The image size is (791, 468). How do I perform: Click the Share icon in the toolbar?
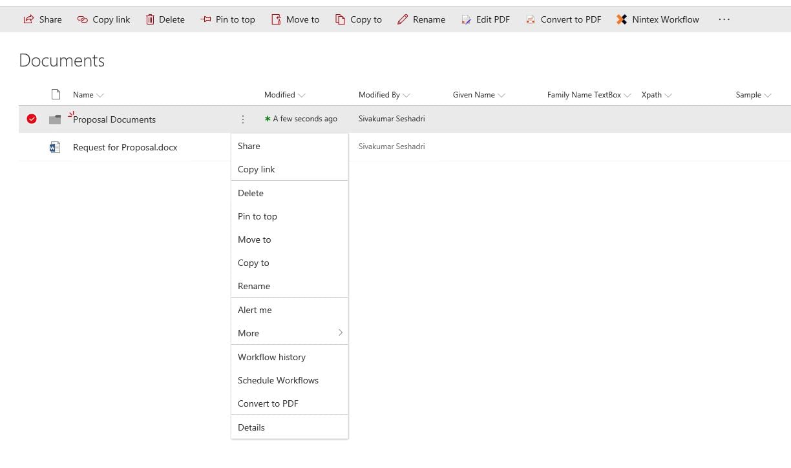point(28,19)
